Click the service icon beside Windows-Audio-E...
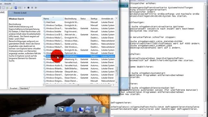 coord(45,65)
